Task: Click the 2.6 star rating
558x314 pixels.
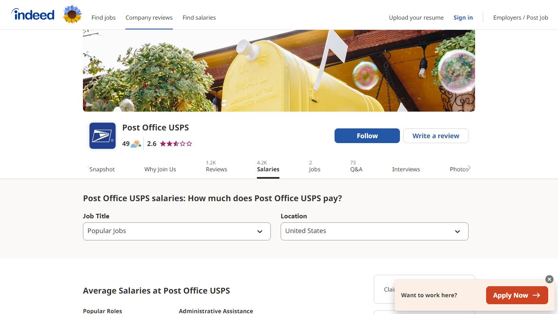Action: click(x=170, y=144)
